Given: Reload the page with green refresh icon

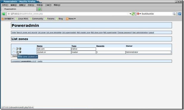Looking at the screenshot, I should (133, 14).
